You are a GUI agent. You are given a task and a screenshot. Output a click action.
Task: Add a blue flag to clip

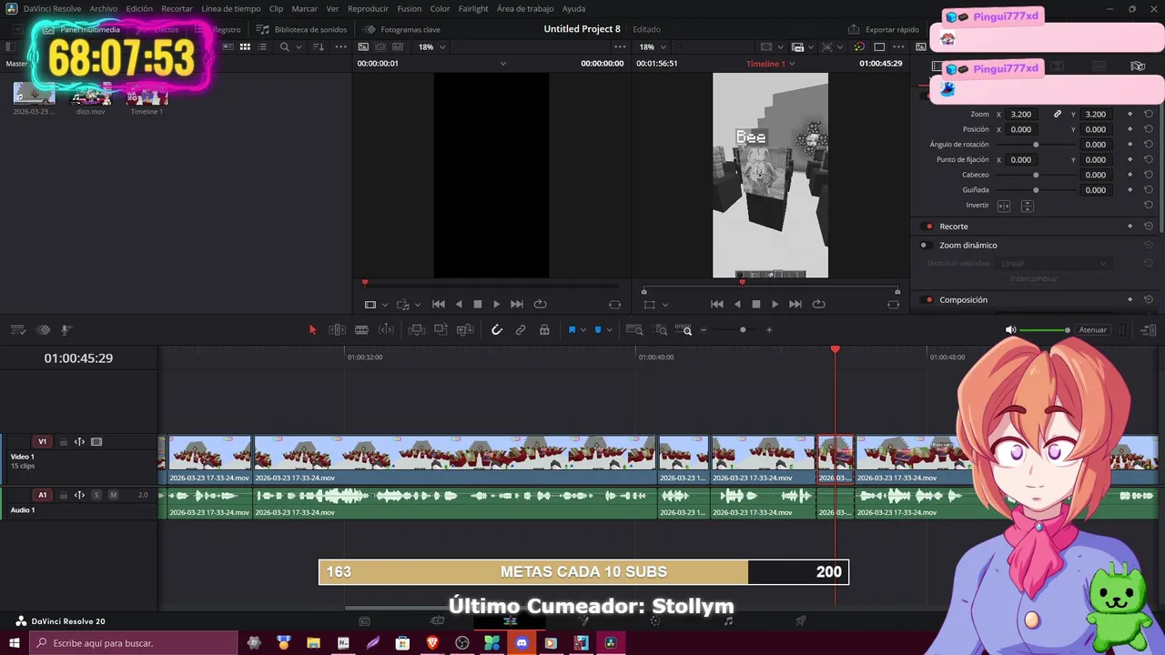click(572, 330)
